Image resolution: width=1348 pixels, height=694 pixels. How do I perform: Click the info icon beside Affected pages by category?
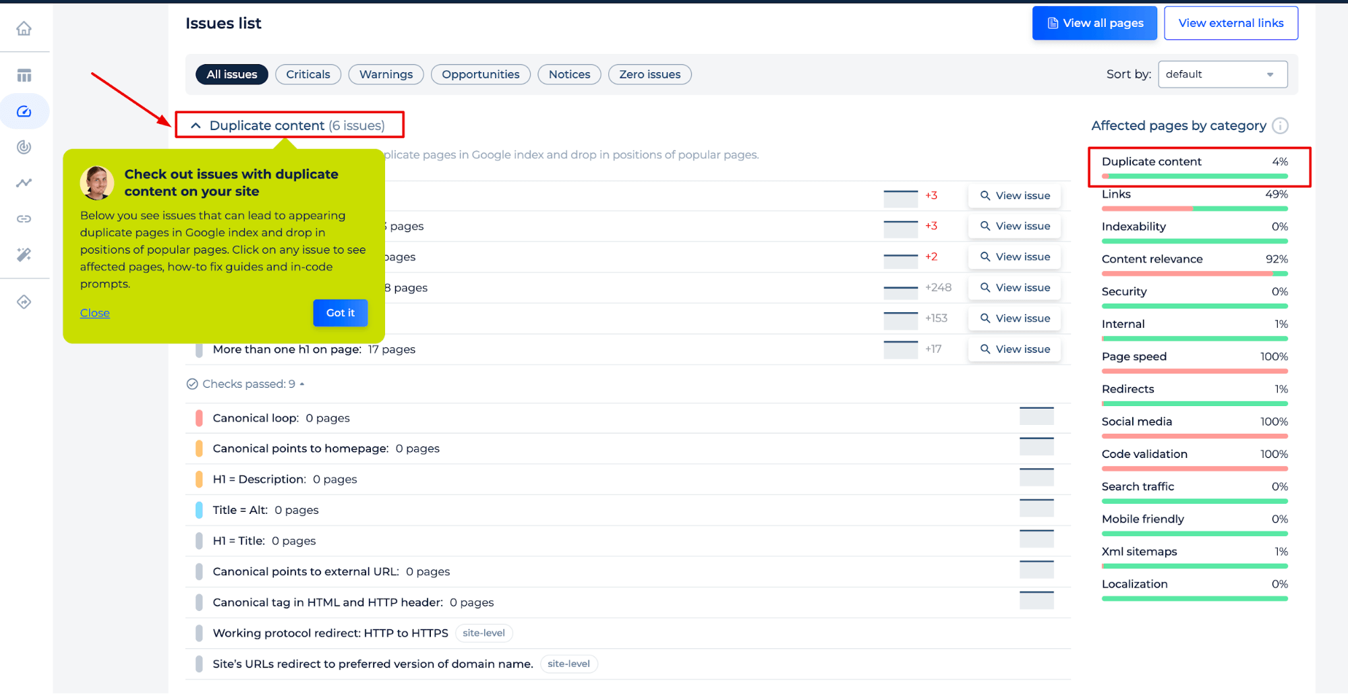pos(1280,126)
